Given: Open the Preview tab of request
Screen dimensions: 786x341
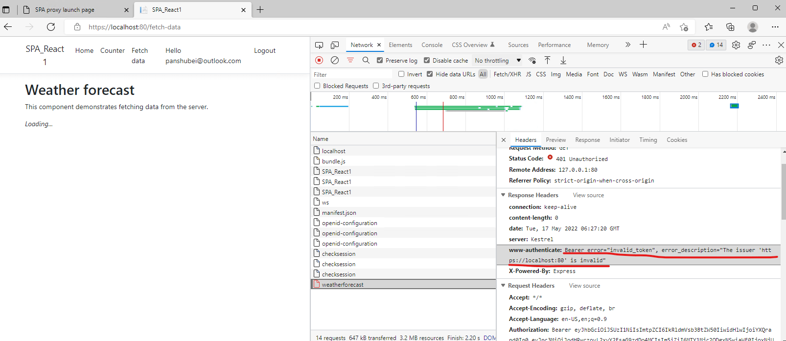Looking at the screenshot, I should pos(556,140).
